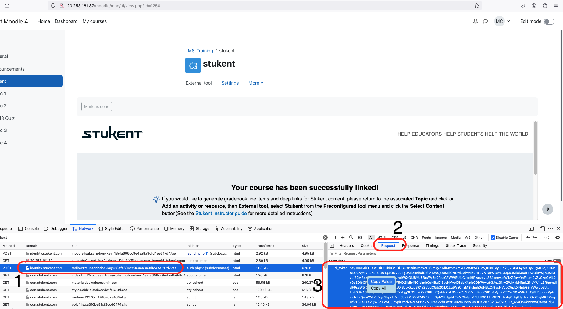Click the stukent activity puzzle icon
563x309 pixels.
[193, 65]
